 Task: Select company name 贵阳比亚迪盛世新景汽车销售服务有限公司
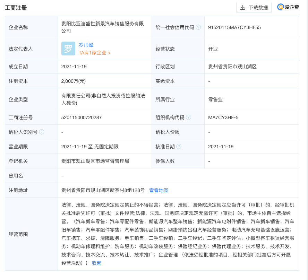point(103,27)
